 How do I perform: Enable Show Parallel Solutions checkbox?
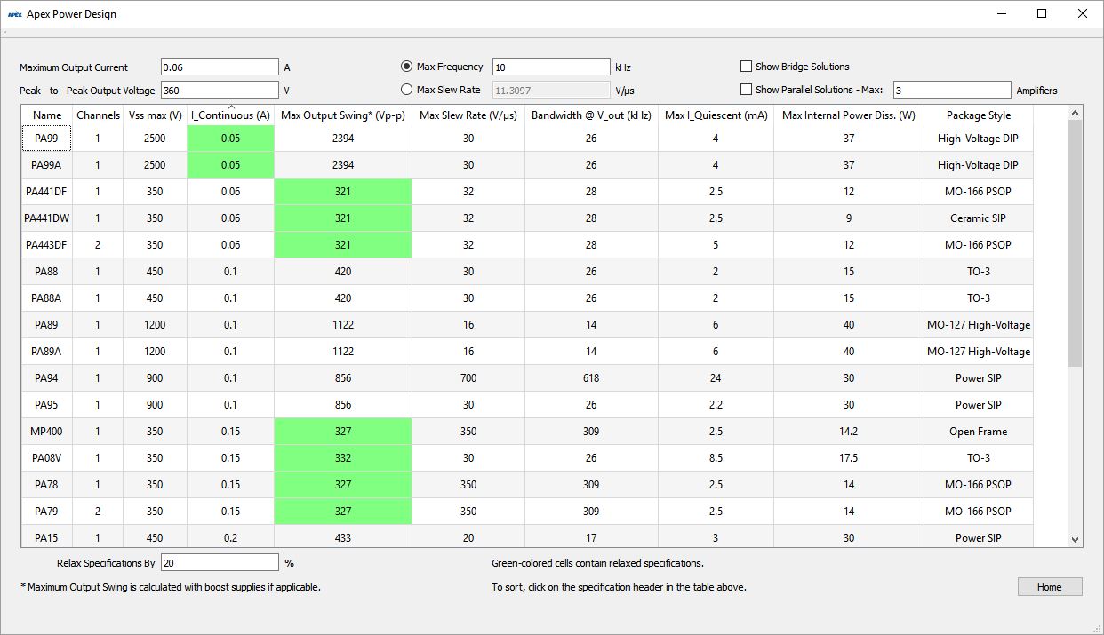[x=747, y=90]
